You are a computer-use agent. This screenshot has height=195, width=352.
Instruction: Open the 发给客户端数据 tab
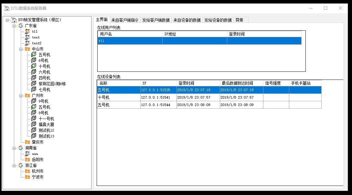coord(156,20)
